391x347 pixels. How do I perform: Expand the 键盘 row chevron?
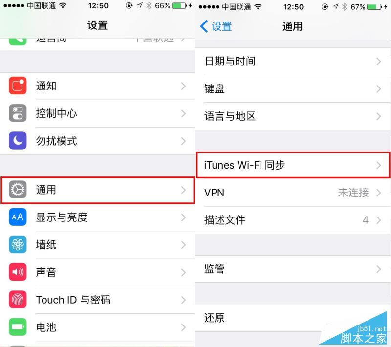378,89
